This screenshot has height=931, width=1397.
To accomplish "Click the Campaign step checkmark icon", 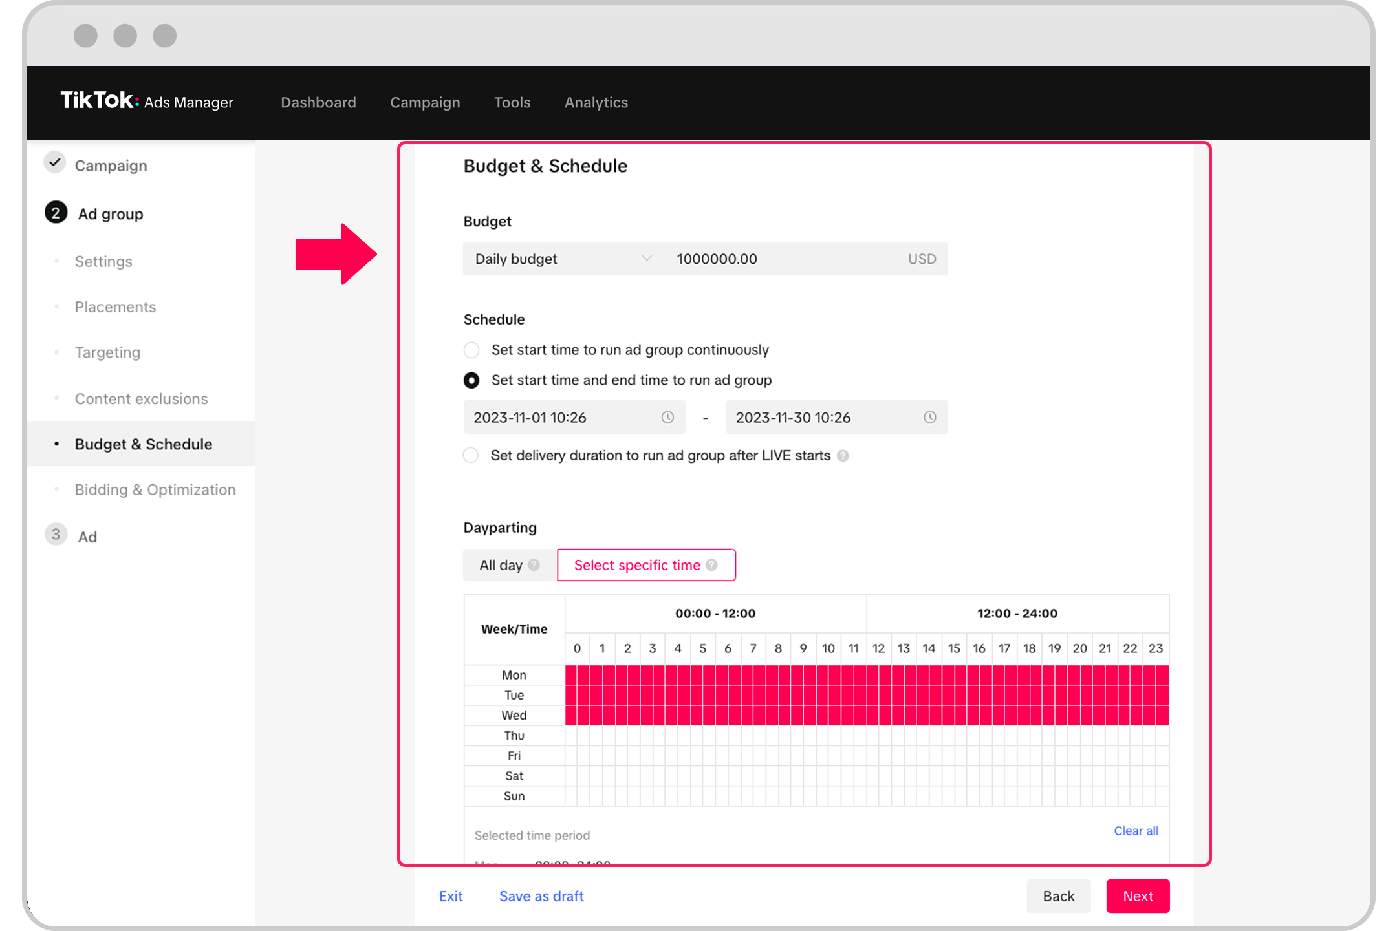I will click(56, 163).
